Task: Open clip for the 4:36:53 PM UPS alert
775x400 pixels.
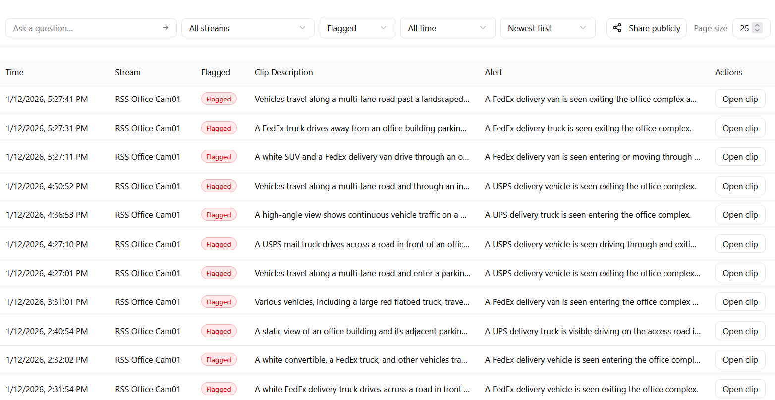Action: [740, 214]
